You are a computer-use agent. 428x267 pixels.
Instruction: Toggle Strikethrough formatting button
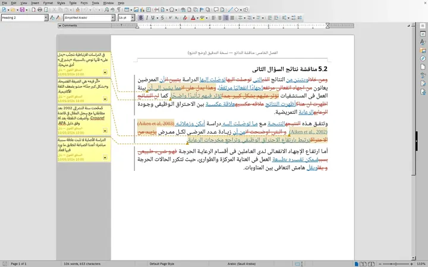pyautogui.click(x=162, y=18)
